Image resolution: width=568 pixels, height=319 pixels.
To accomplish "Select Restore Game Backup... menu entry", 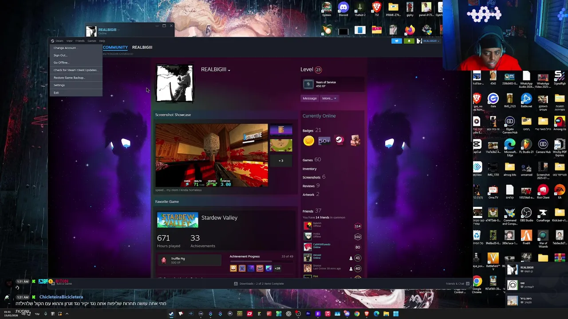I will click(x=69, y=78).
